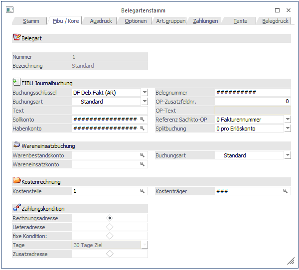Click the Text input field
The image size is (299, 270).
point(109,111)
